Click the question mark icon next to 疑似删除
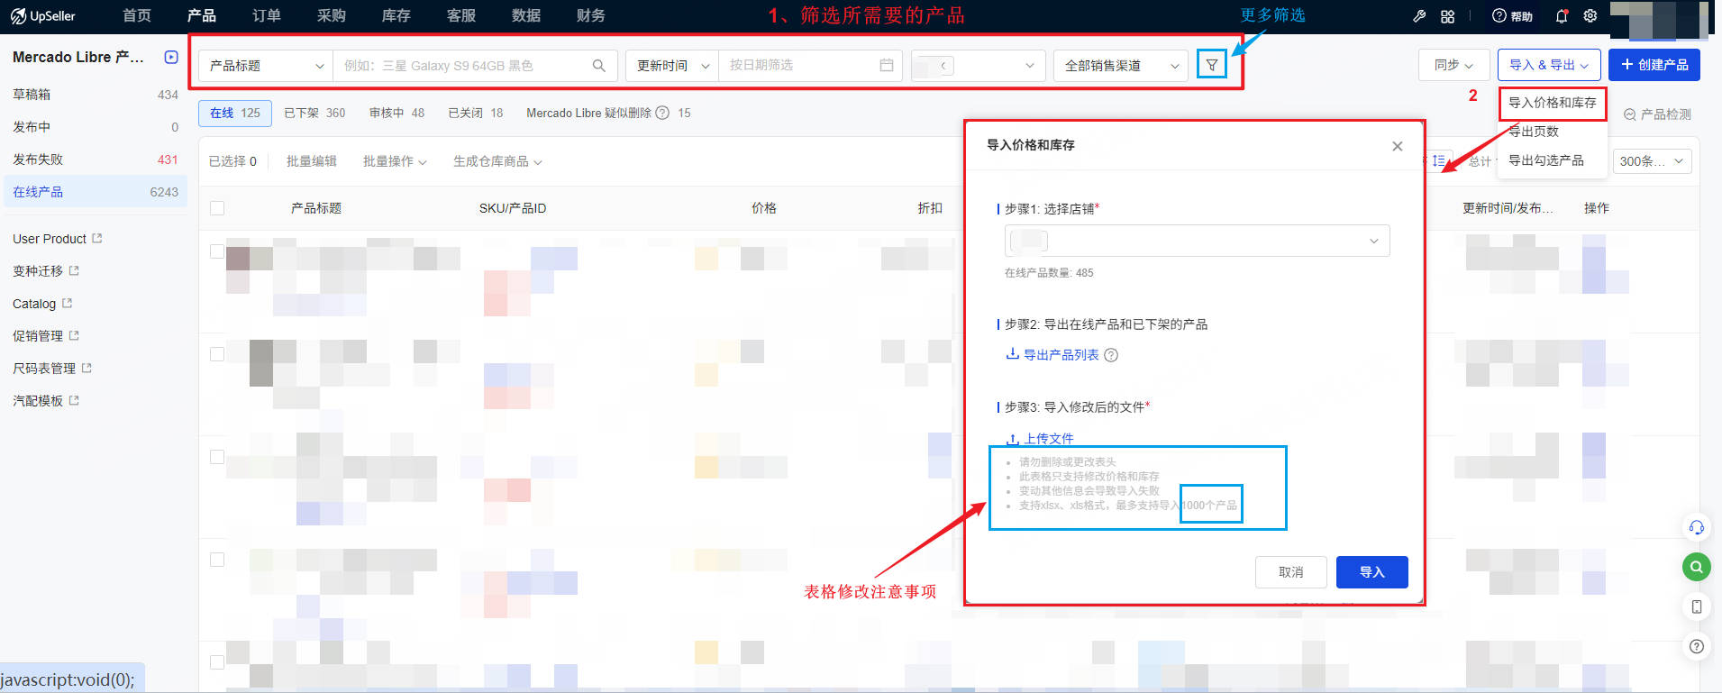 pos(662,114)
